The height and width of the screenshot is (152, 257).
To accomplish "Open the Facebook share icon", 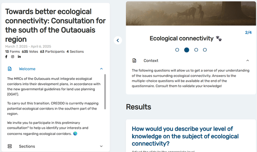I will coord(6,56).
